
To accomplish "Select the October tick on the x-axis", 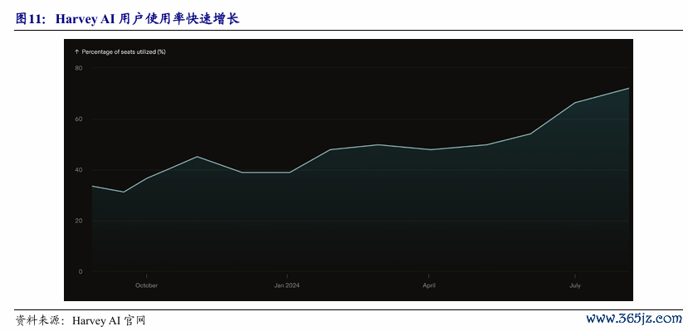I will [x=147, y=285].
